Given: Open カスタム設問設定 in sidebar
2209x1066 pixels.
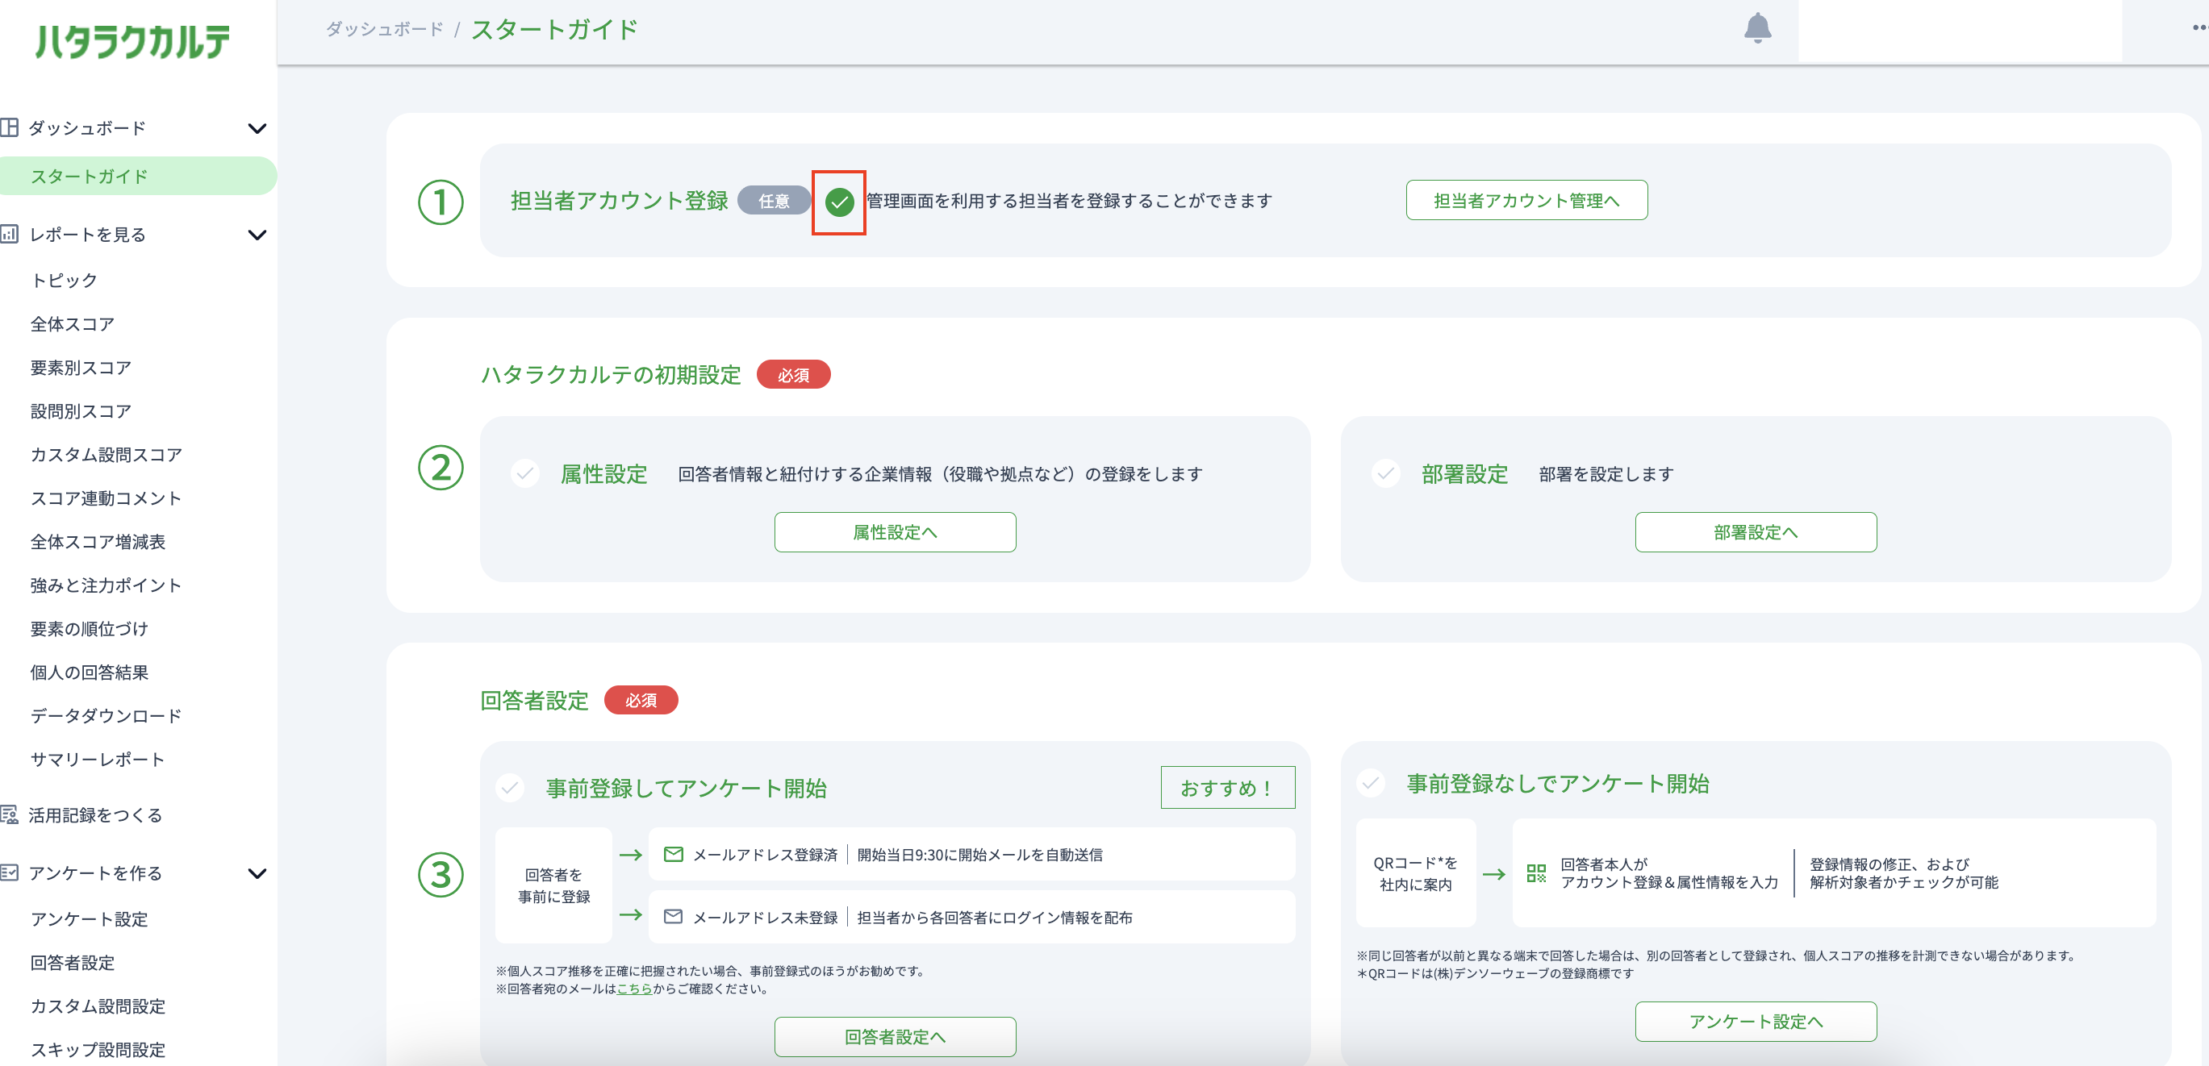Looking at the screenshot, I should pyautogui.click(x=98, y=1007).
